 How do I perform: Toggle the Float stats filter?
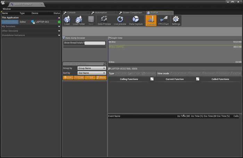tap(79, 77)
